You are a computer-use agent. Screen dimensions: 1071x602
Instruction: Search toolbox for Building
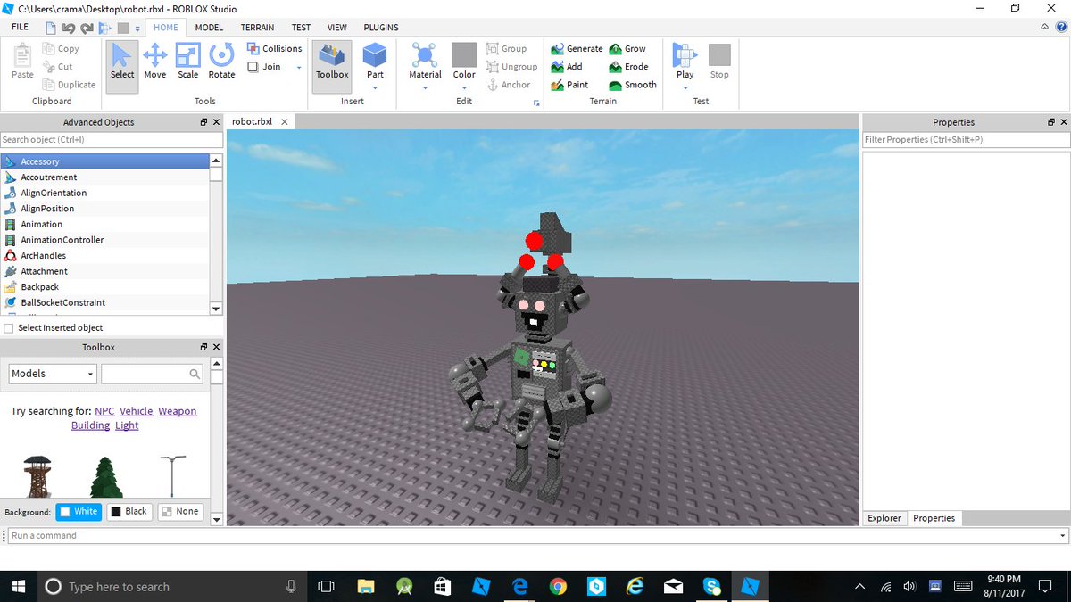click(x=91, y=425)
